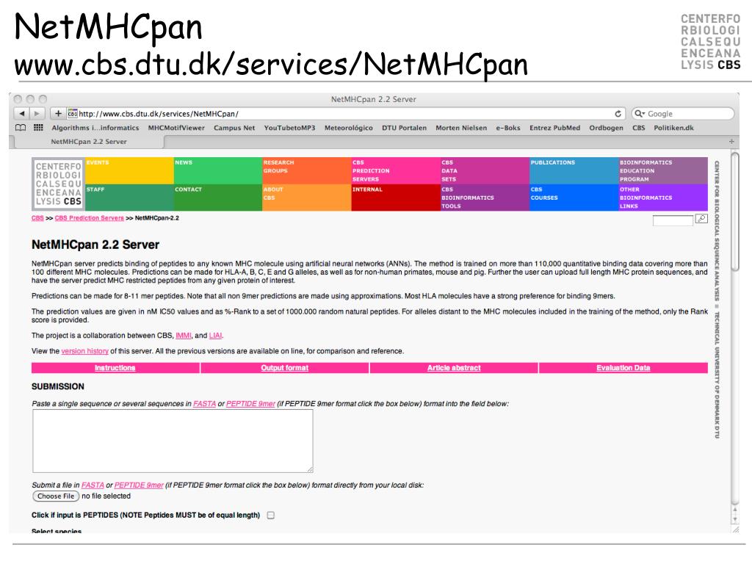Screen dimensions: 752x564
Task: Click the Choose File button
Action: tap(56, 496)
